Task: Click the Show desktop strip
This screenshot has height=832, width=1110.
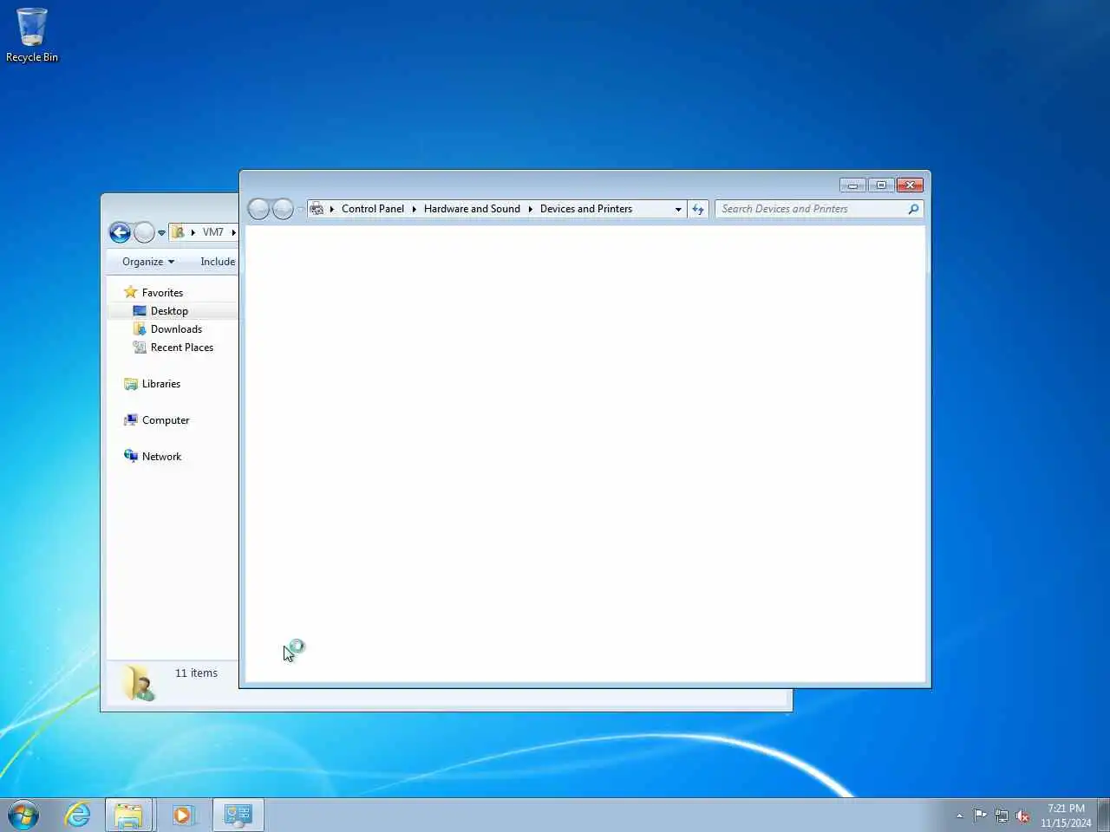Action: pos(1104,816)
